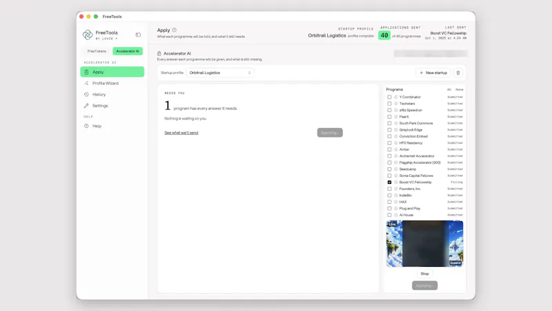Collapse the sidebar with the panel icon

coord(138,35)
